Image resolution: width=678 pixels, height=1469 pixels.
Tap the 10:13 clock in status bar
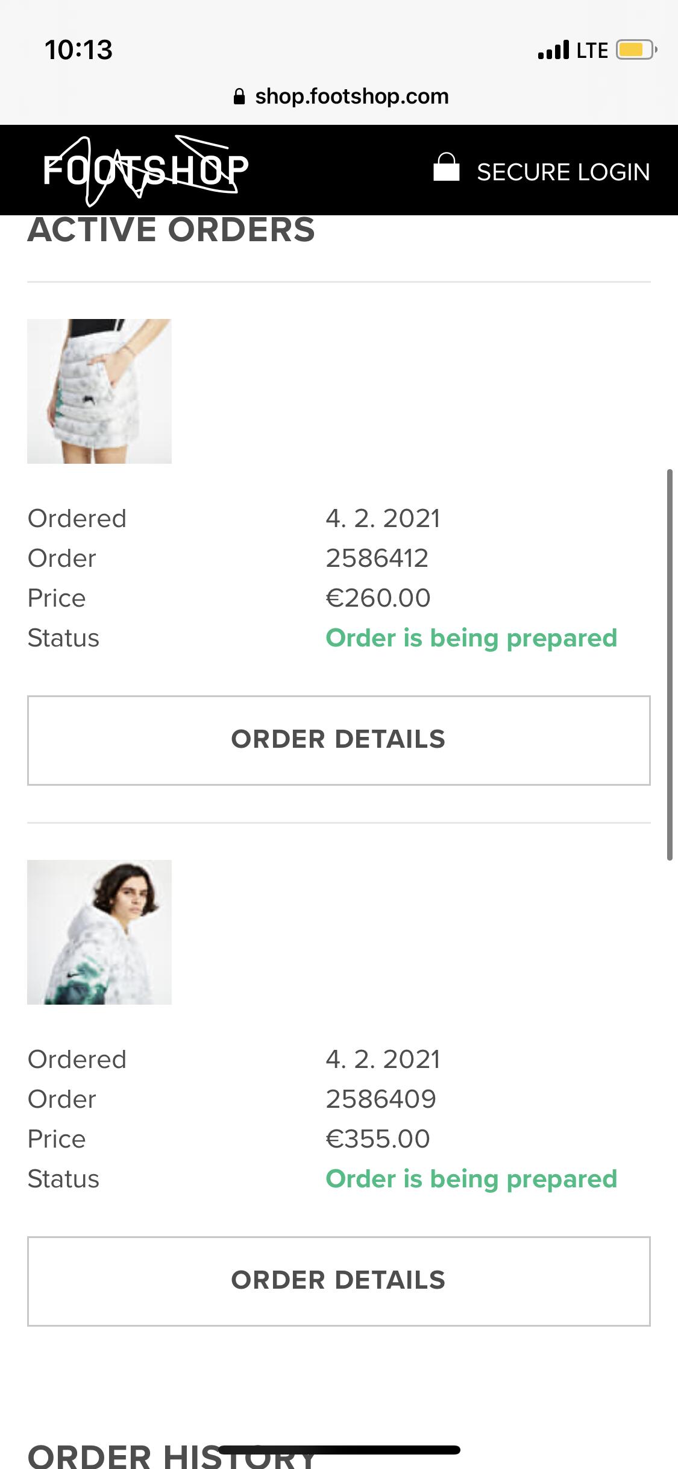click(x=79, y=50)
